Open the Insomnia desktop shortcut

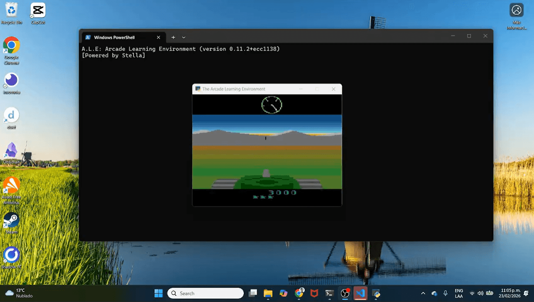click(x=12, y=83)
